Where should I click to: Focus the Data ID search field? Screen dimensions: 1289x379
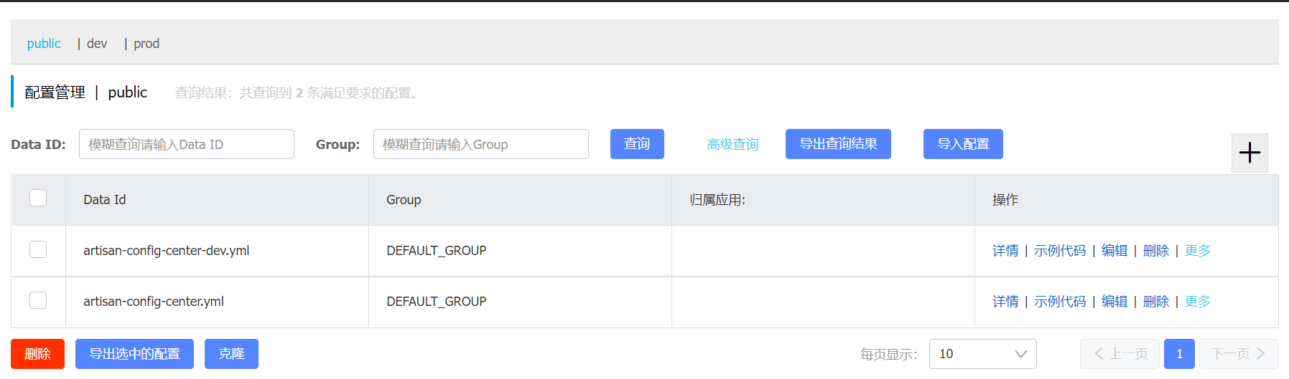[187, 144]
